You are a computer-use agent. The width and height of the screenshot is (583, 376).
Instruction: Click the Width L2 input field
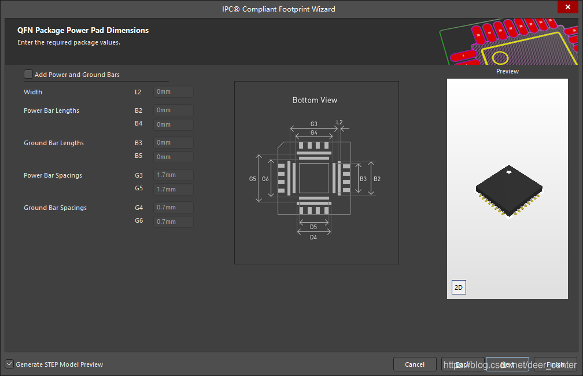point(173,92)
